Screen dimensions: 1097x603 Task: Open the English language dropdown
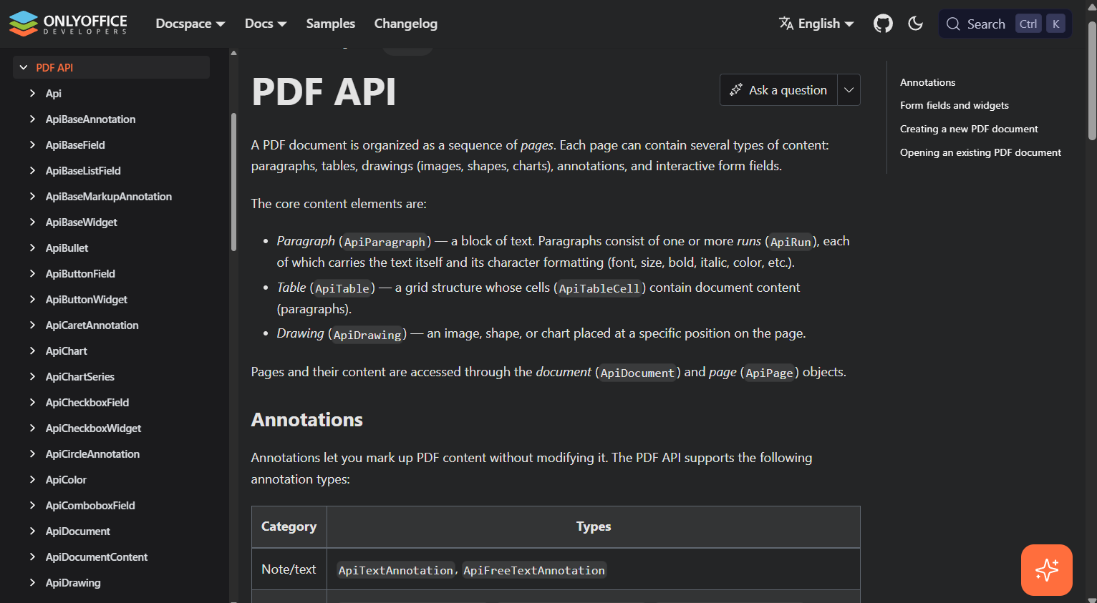tap(822, 23)
